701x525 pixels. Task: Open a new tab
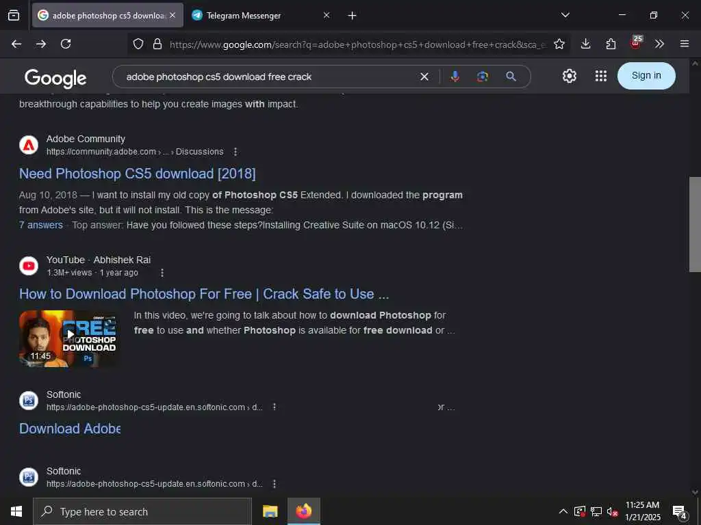pyautogui.click(x=353, y=16)
